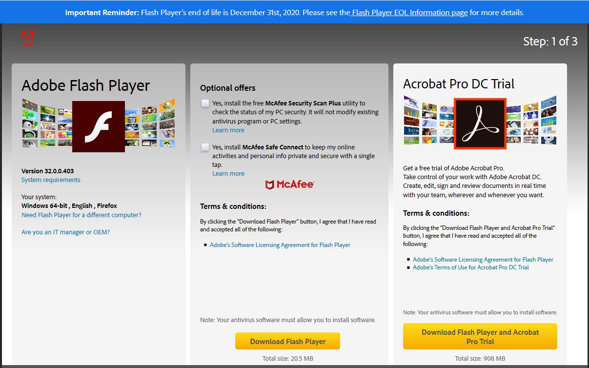This screenshot has width=589, height=368.
Task: Click the Step 1 of 3 indicator
Action: 550,41
